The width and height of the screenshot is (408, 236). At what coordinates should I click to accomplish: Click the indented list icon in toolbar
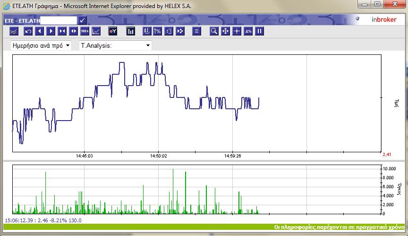[169, 31]
